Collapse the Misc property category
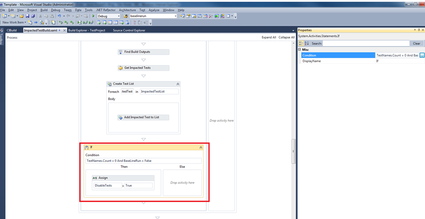Image resolution: width=425 pixels, height=219 pixels. [300, 50]
